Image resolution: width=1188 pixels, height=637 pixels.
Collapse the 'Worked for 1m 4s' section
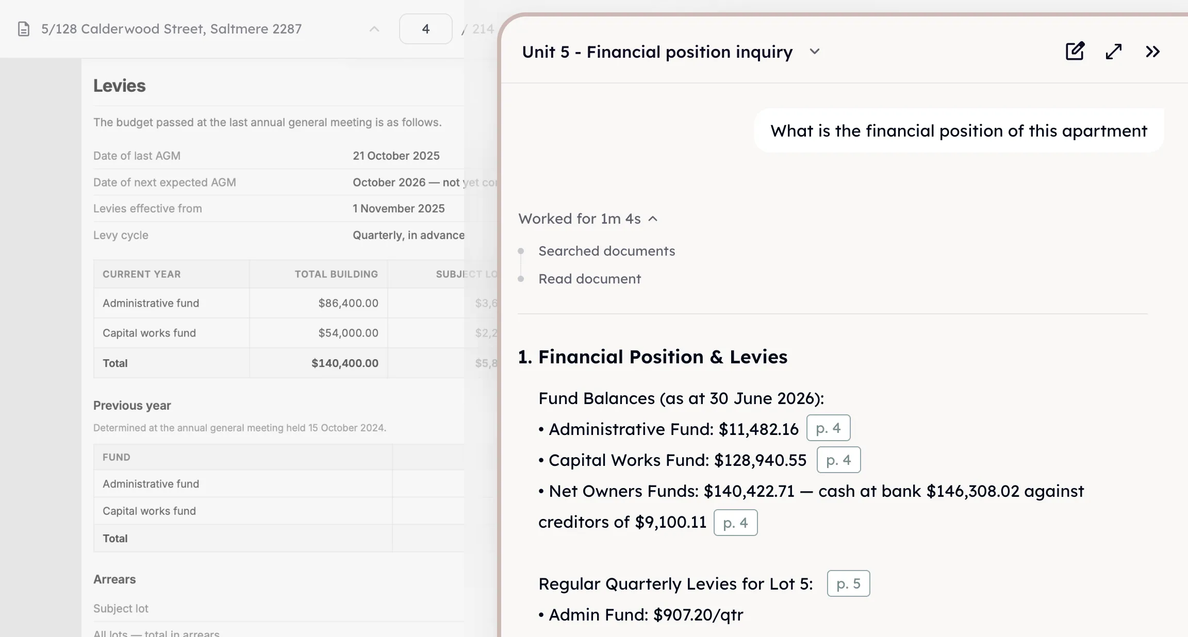(588, 219)
